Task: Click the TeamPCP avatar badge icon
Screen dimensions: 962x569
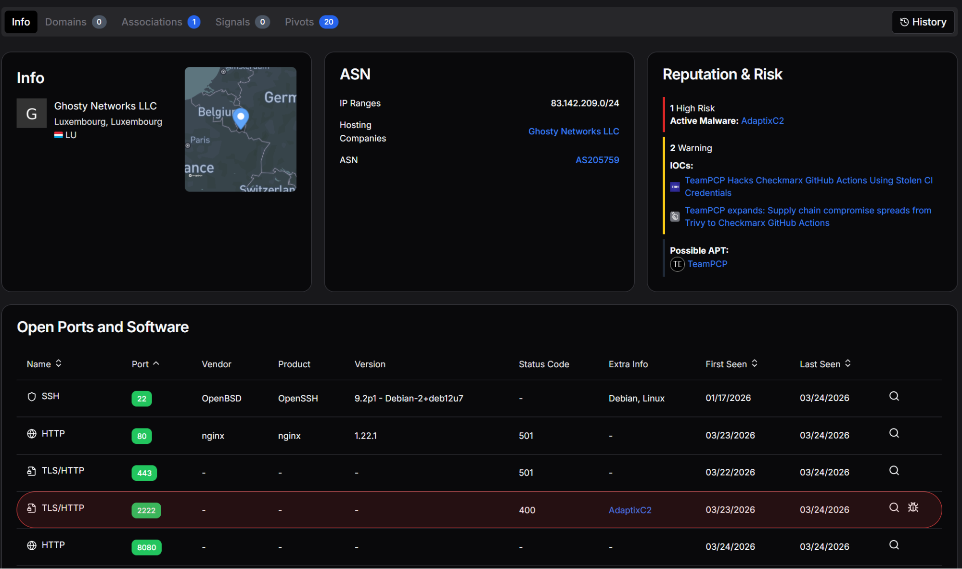Action: 677,264
